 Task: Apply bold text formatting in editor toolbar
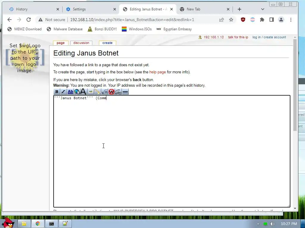pos(57,92)
